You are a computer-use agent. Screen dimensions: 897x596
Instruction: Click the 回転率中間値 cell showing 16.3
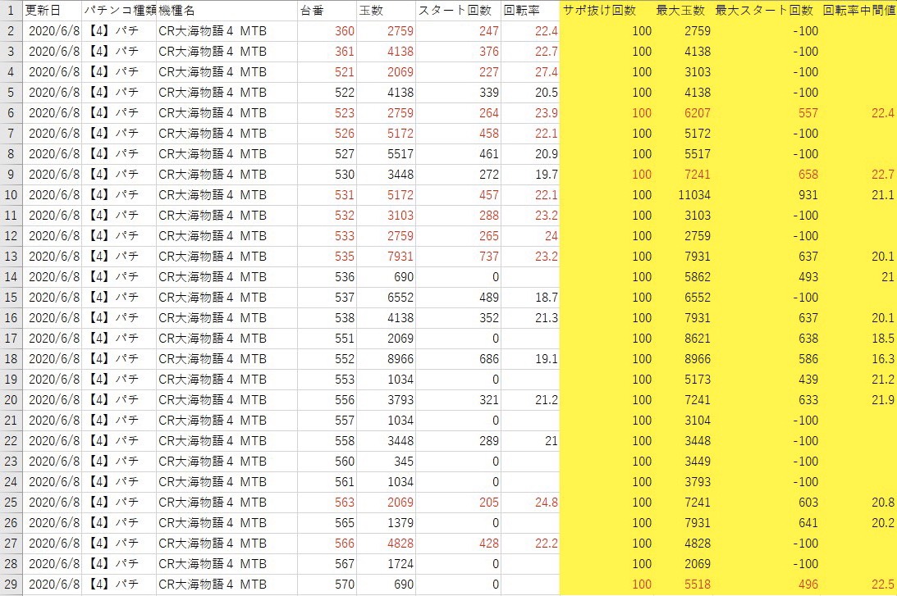coord(858,359)
